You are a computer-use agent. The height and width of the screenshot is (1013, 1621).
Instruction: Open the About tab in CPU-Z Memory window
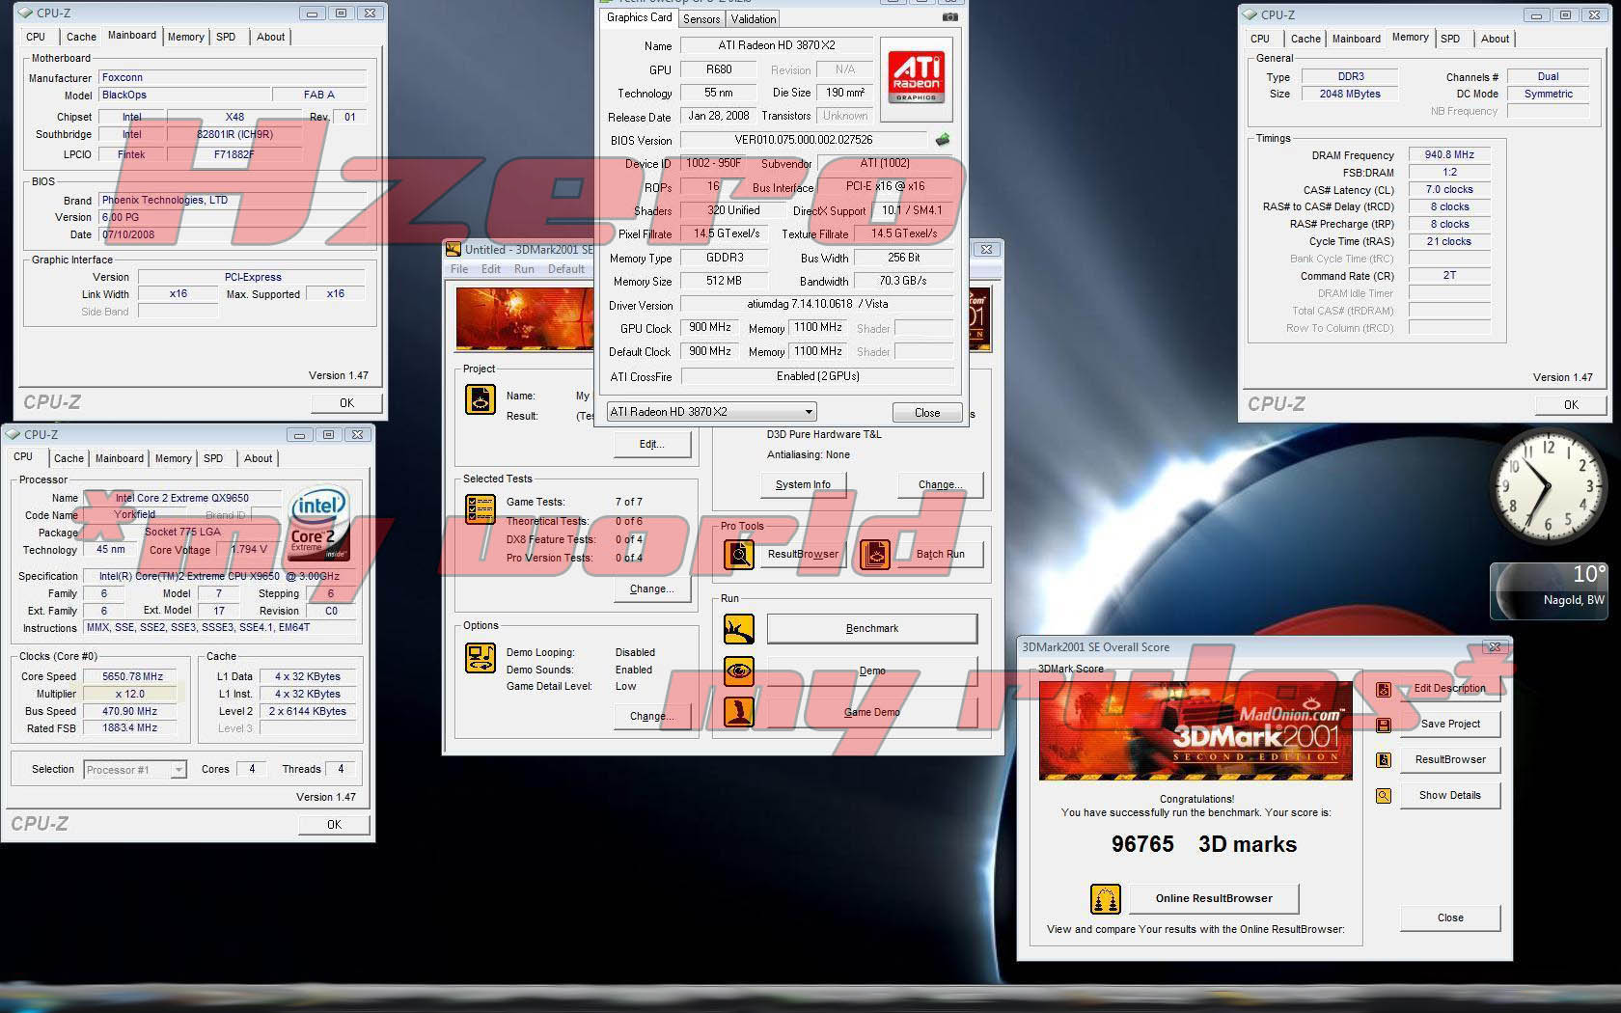(1495, 39)
